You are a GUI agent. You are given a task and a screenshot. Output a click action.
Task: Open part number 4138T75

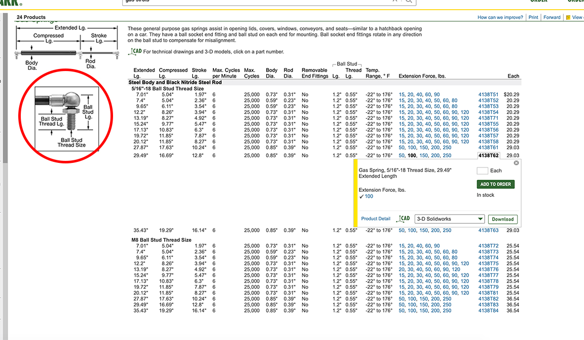point(488,263)
